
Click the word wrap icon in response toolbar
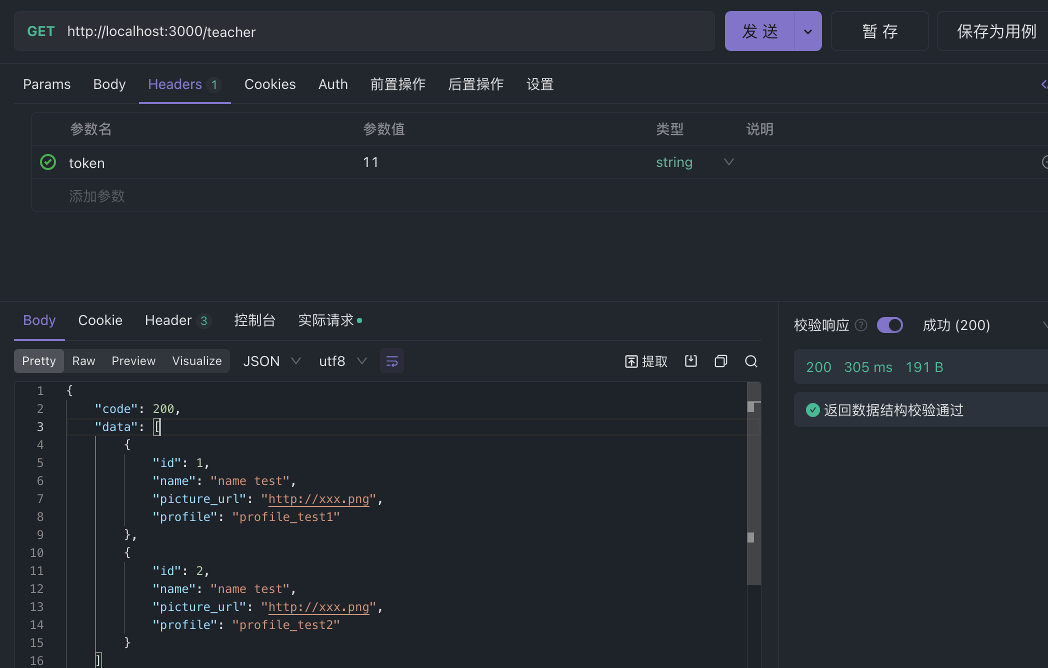point(391,361)
